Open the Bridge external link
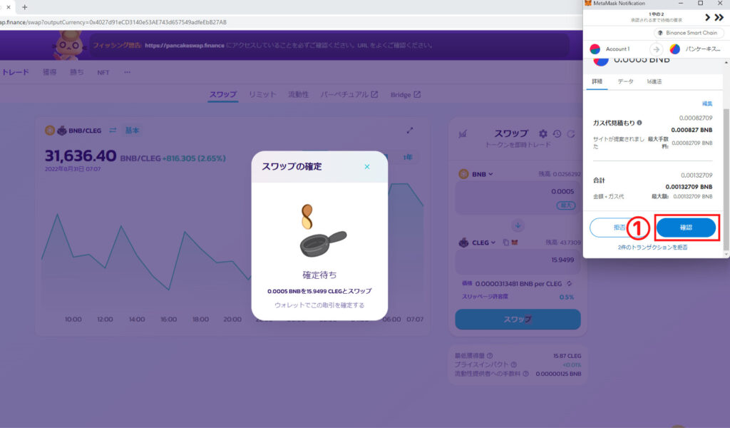 pos(406,95)
